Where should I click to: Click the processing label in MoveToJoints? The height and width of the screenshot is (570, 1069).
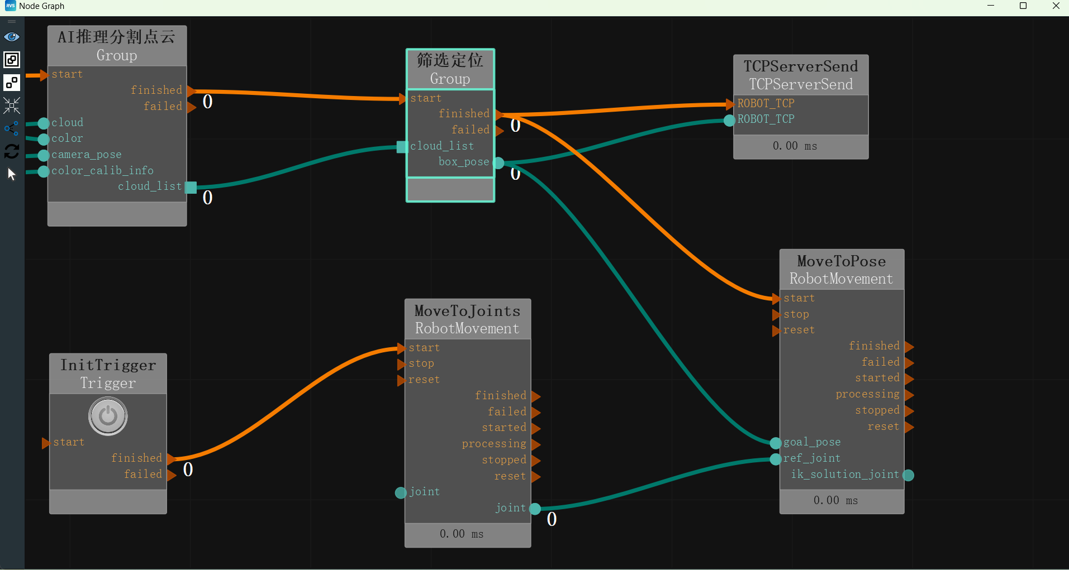tap(494, 444)
